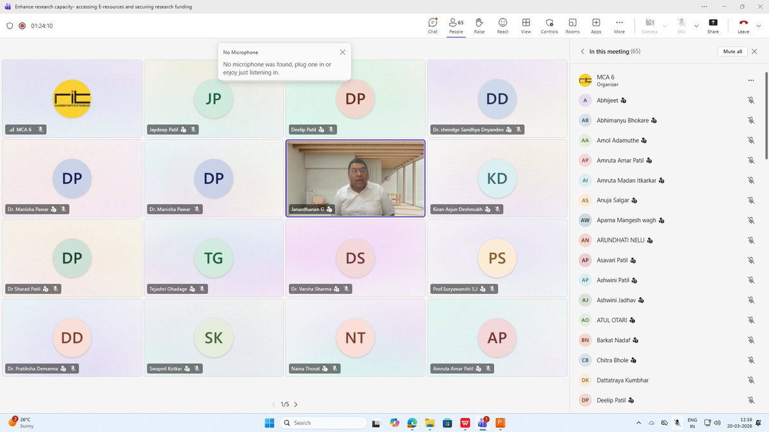769x432 pixels.
Task: Toggle Abhijeet's mic icon in participants list
Action: click(x=750, y=100)
